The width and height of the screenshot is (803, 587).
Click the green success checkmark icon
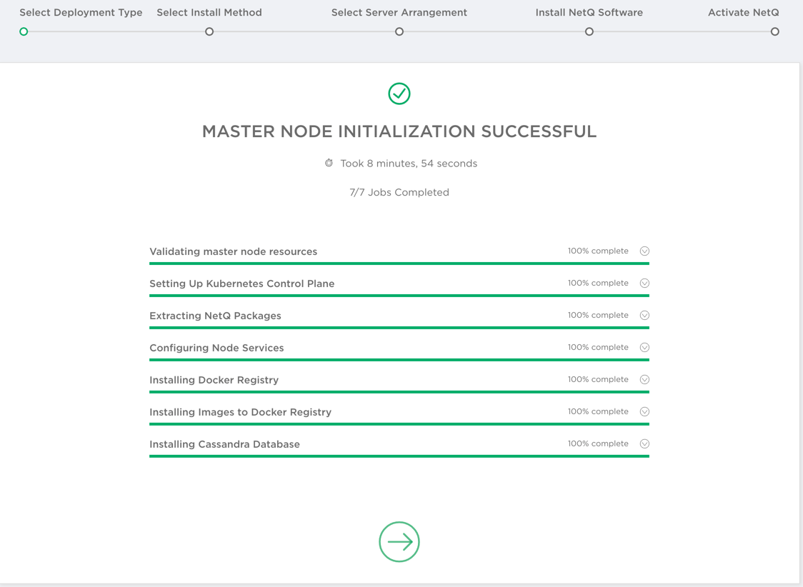tap(399, 94)
